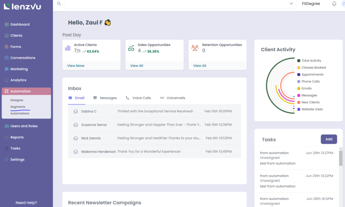Click the Active Clients bar chart icon

(68, 48)
